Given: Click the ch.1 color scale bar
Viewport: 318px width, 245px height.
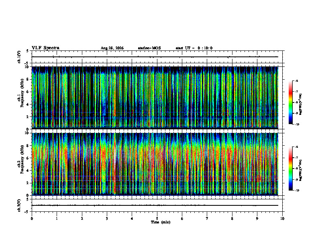Looking at the screenshot, I should click(290, 102).
